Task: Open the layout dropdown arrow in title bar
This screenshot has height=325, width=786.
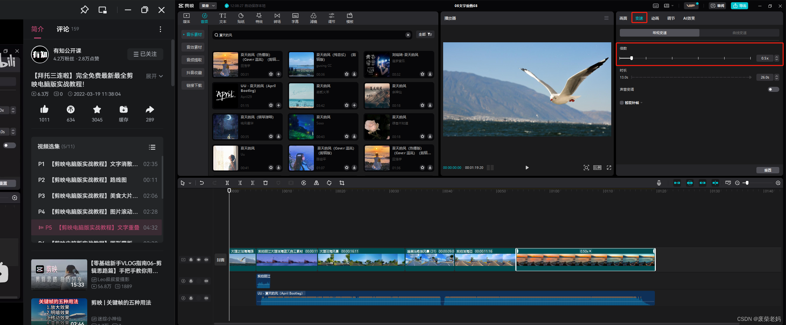Action: 672,6
